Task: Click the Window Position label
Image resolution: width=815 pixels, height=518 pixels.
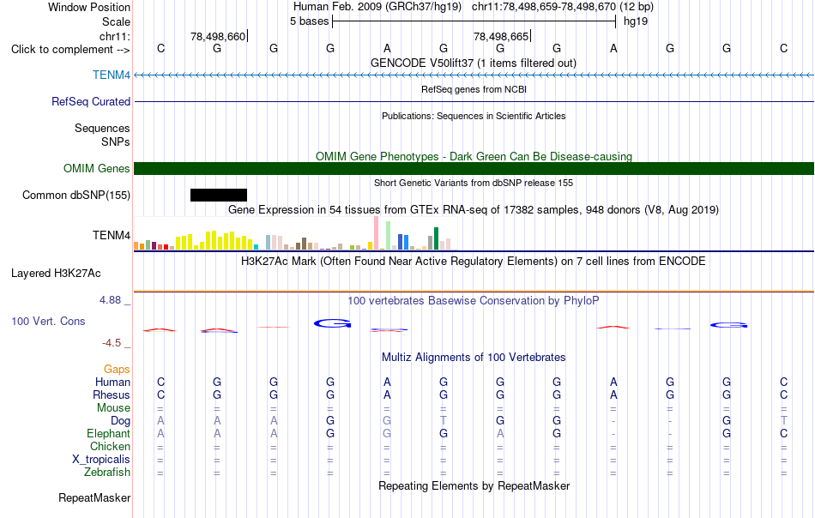Action: pos(89,7)
